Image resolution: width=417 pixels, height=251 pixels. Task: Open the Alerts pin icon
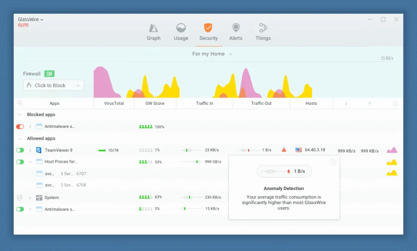[x=236, y=28]
